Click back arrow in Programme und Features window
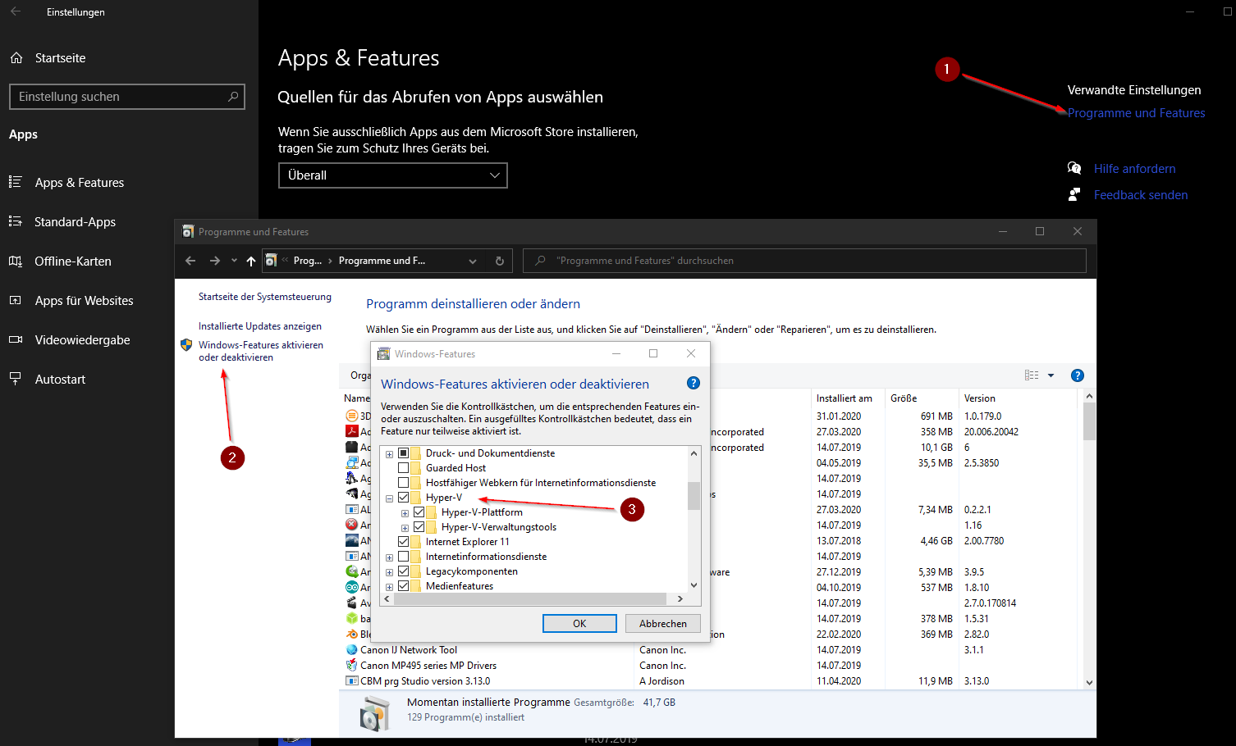The height and width of the screenshot is (746, 1236). 190,261
